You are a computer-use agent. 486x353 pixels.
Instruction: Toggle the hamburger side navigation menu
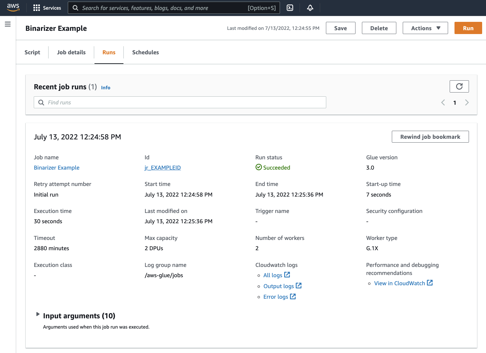click(x=8, y=24)
